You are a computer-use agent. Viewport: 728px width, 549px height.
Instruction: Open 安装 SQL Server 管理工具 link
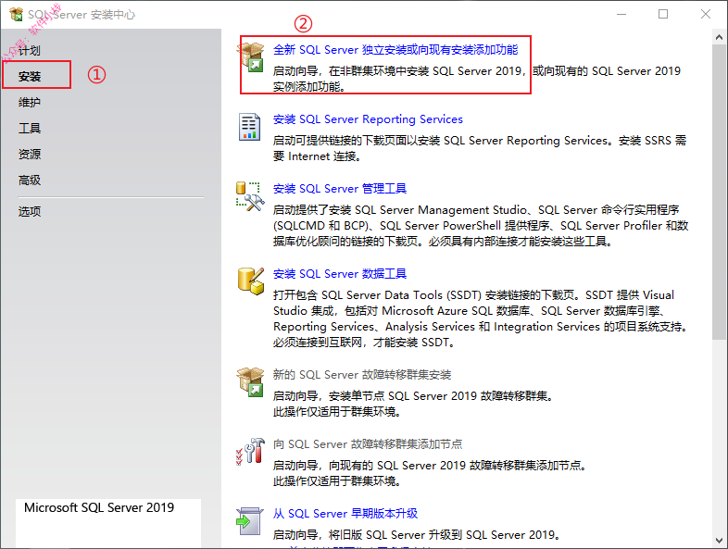tap(339, 189)
